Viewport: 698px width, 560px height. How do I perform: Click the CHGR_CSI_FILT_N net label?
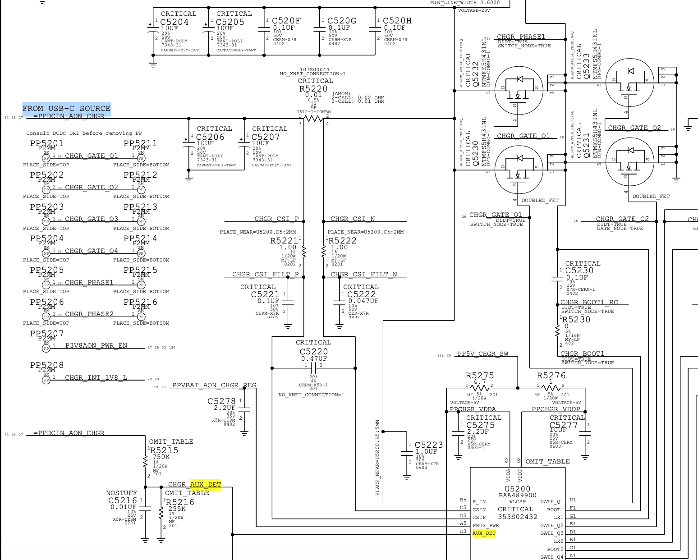click(x=364, y=274)
